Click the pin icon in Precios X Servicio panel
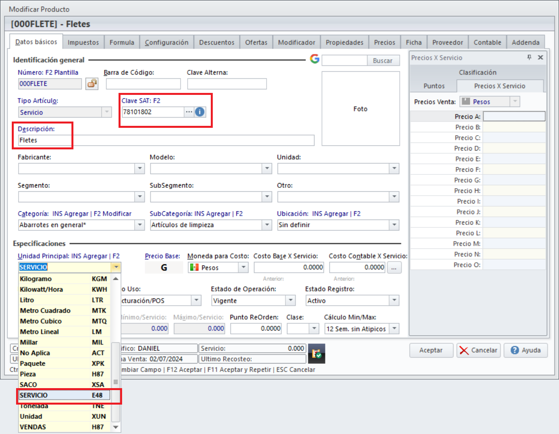Screen dimensions: 559x434 pyautogui.click(x=529, y=58)
